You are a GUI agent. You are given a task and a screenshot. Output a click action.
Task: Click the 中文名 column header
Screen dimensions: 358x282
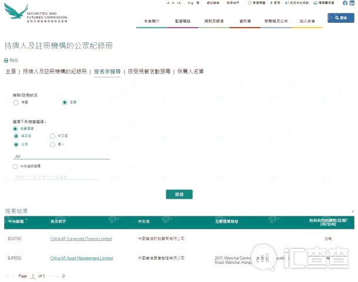pyautogui.click(x=144, y=222)
